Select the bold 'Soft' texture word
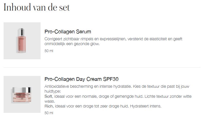The image size is (201, 118). [x=48, y=96]
